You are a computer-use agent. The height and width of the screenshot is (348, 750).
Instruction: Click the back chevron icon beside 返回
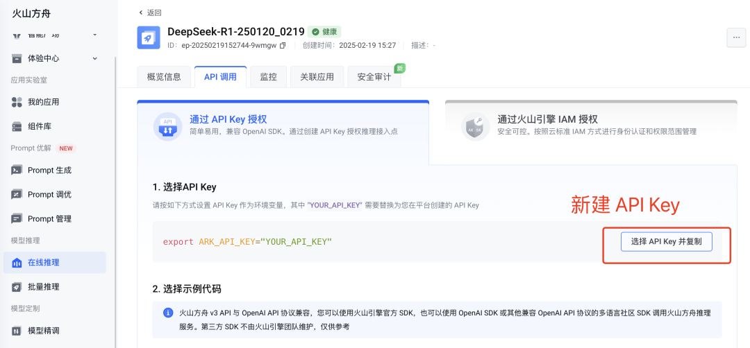pos(140,13)
